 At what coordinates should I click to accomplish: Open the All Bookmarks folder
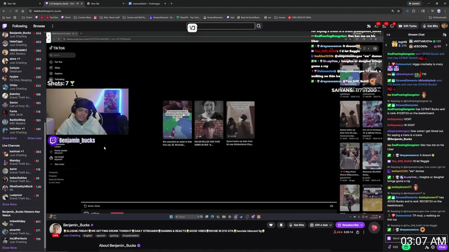(438, 17)
